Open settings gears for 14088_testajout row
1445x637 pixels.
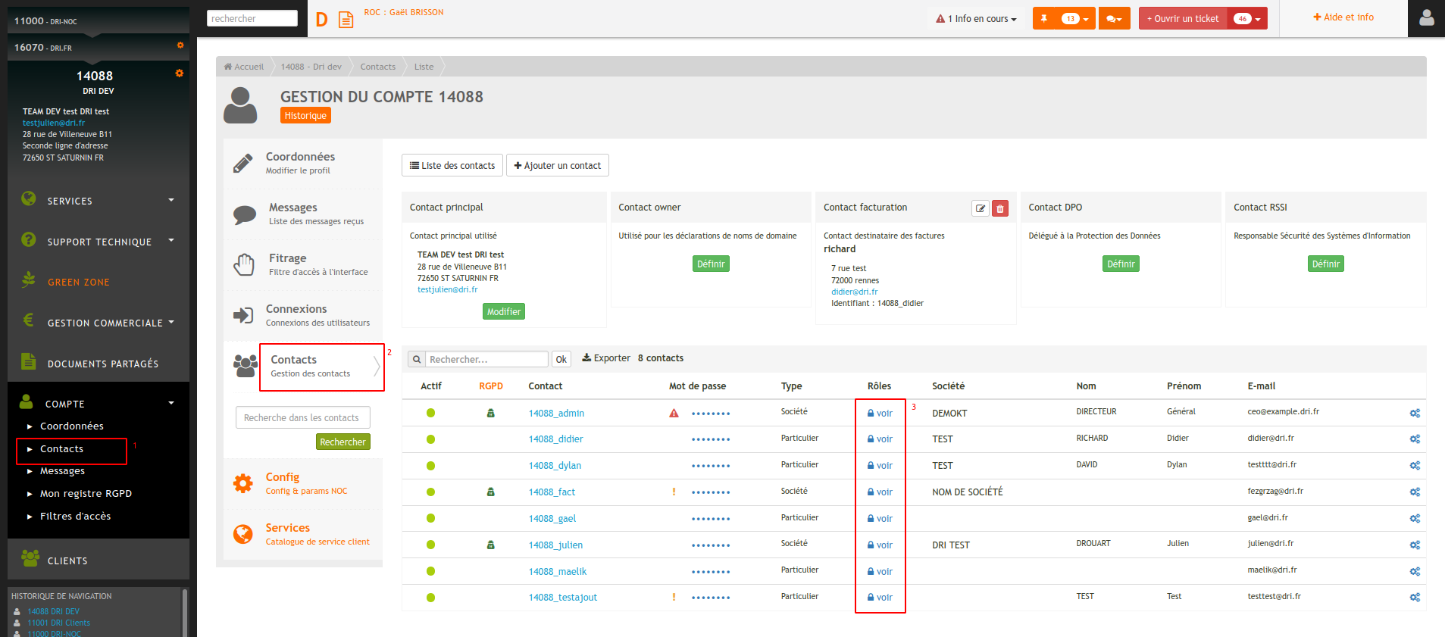pyautogui.click(x=1415, y=598)
